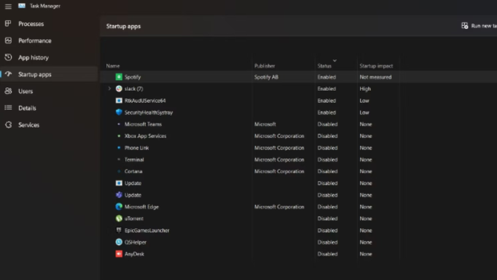Click the Startup apps gauge icon
The width and height of the screenshot is (497, 280).
[x=8, y=74]
